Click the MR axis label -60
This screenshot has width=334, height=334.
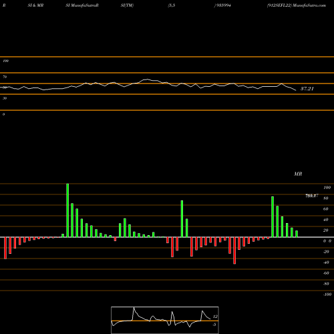pos(326,273)
